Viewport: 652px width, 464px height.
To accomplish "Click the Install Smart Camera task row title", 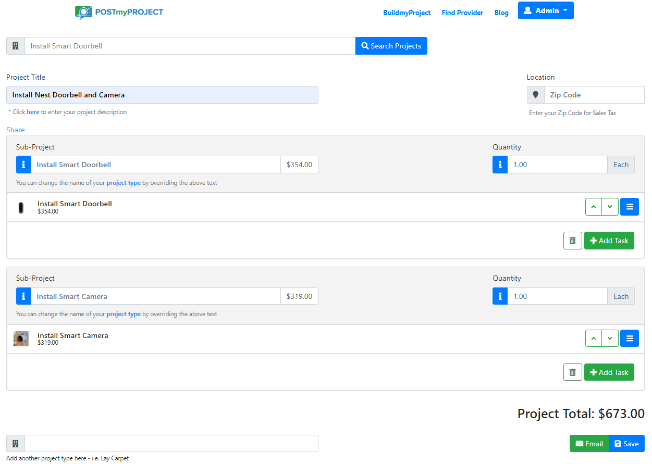I will [x=73, y=335].
